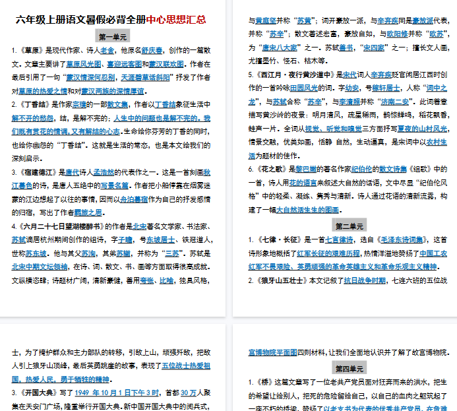
Task: Click the item title 《六月二十七日望湖楼醉书》
Action: [x=61, y=226]
